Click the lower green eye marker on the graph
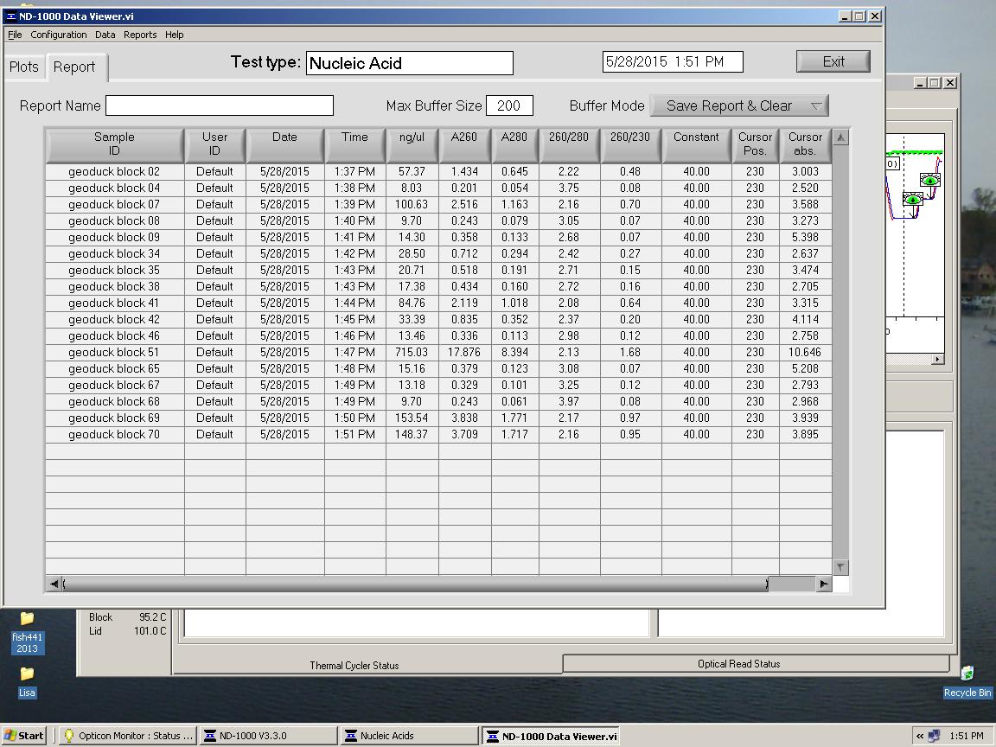Viewport: 996px width, 747px height. tap(912, 199)
